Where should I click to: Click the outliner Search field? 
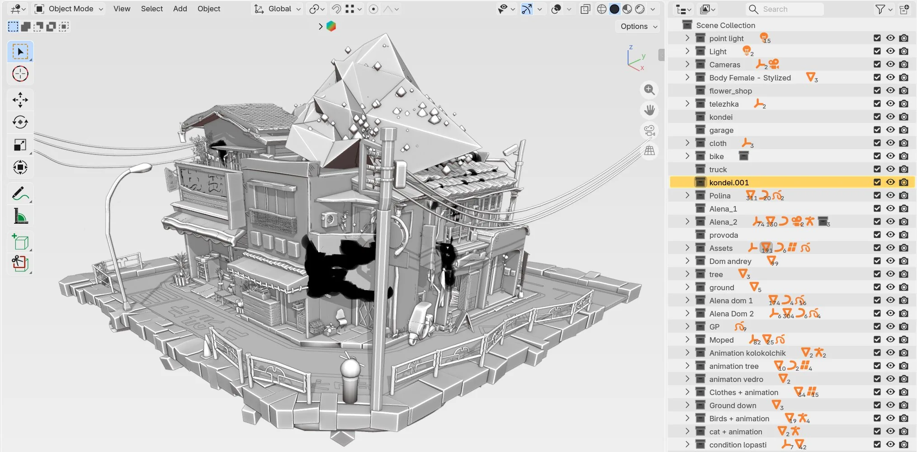click(785, 9)
